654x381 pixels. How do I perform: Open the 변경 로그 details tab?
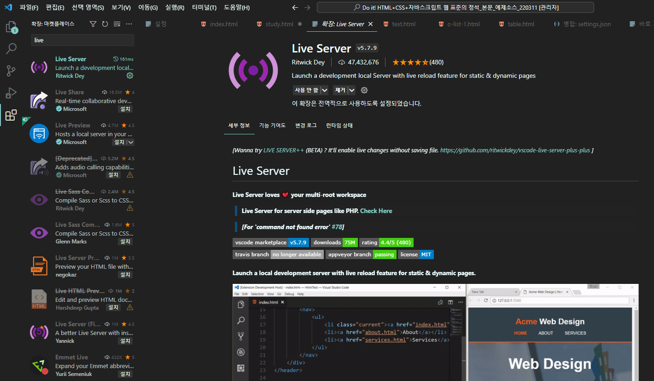click(x=306, y=125)
